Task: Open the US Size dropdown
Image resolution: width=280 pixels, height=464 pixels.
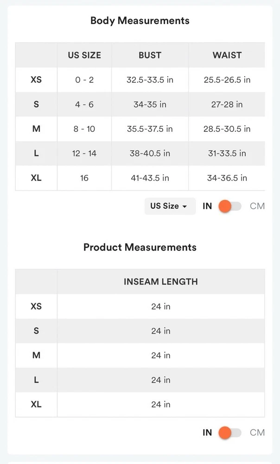Action: point(169,206)
